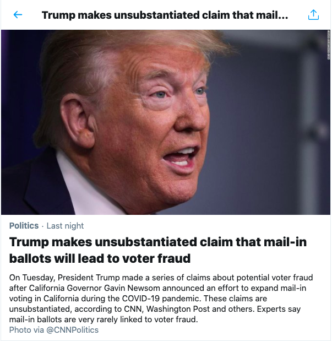
Task: Click the "Last night" timestamp
Action: click(x=66, y=226)
